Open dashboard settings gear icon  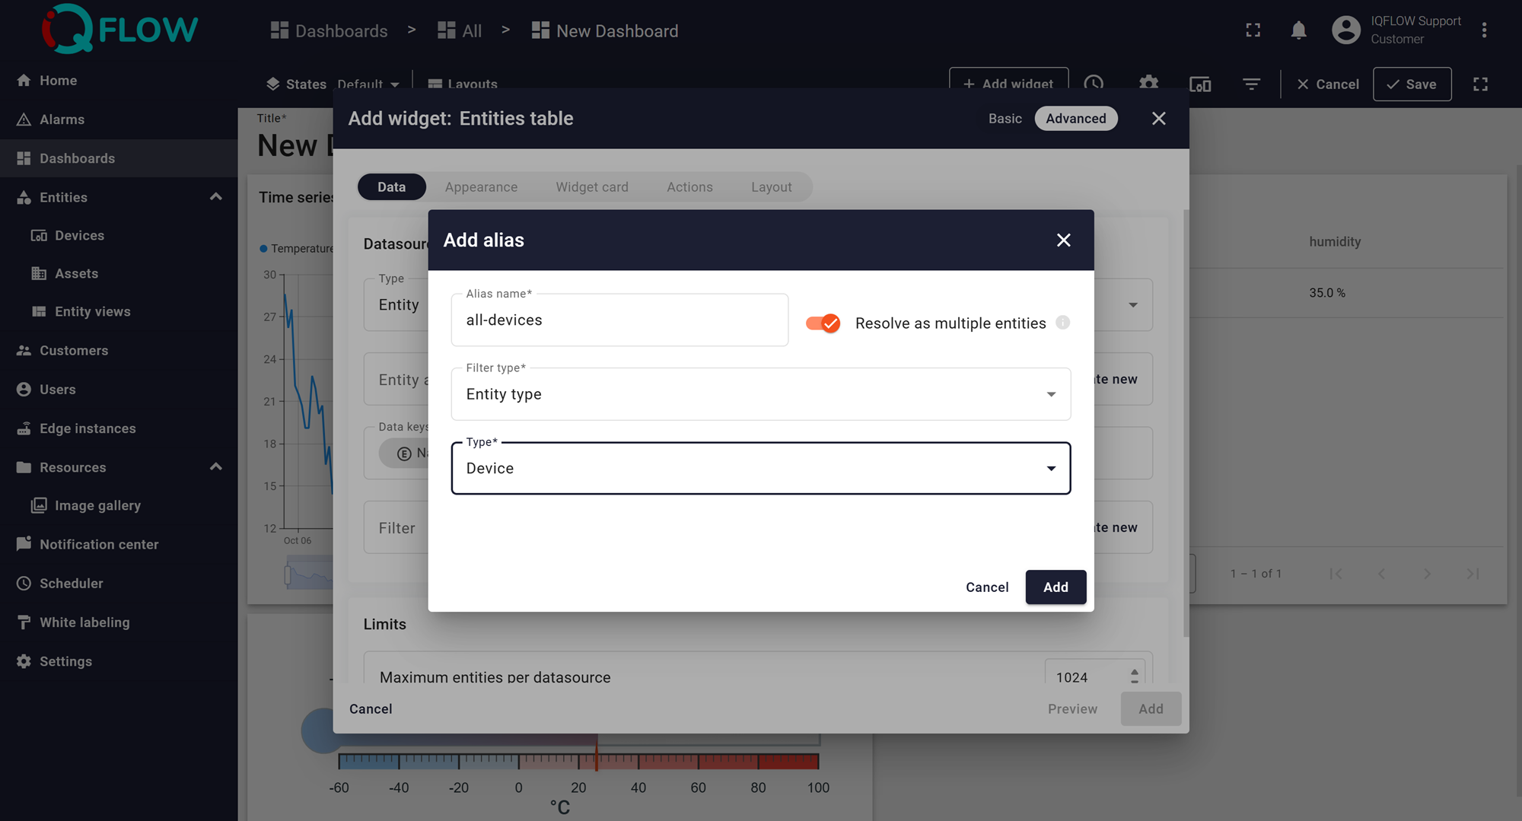1148,84
